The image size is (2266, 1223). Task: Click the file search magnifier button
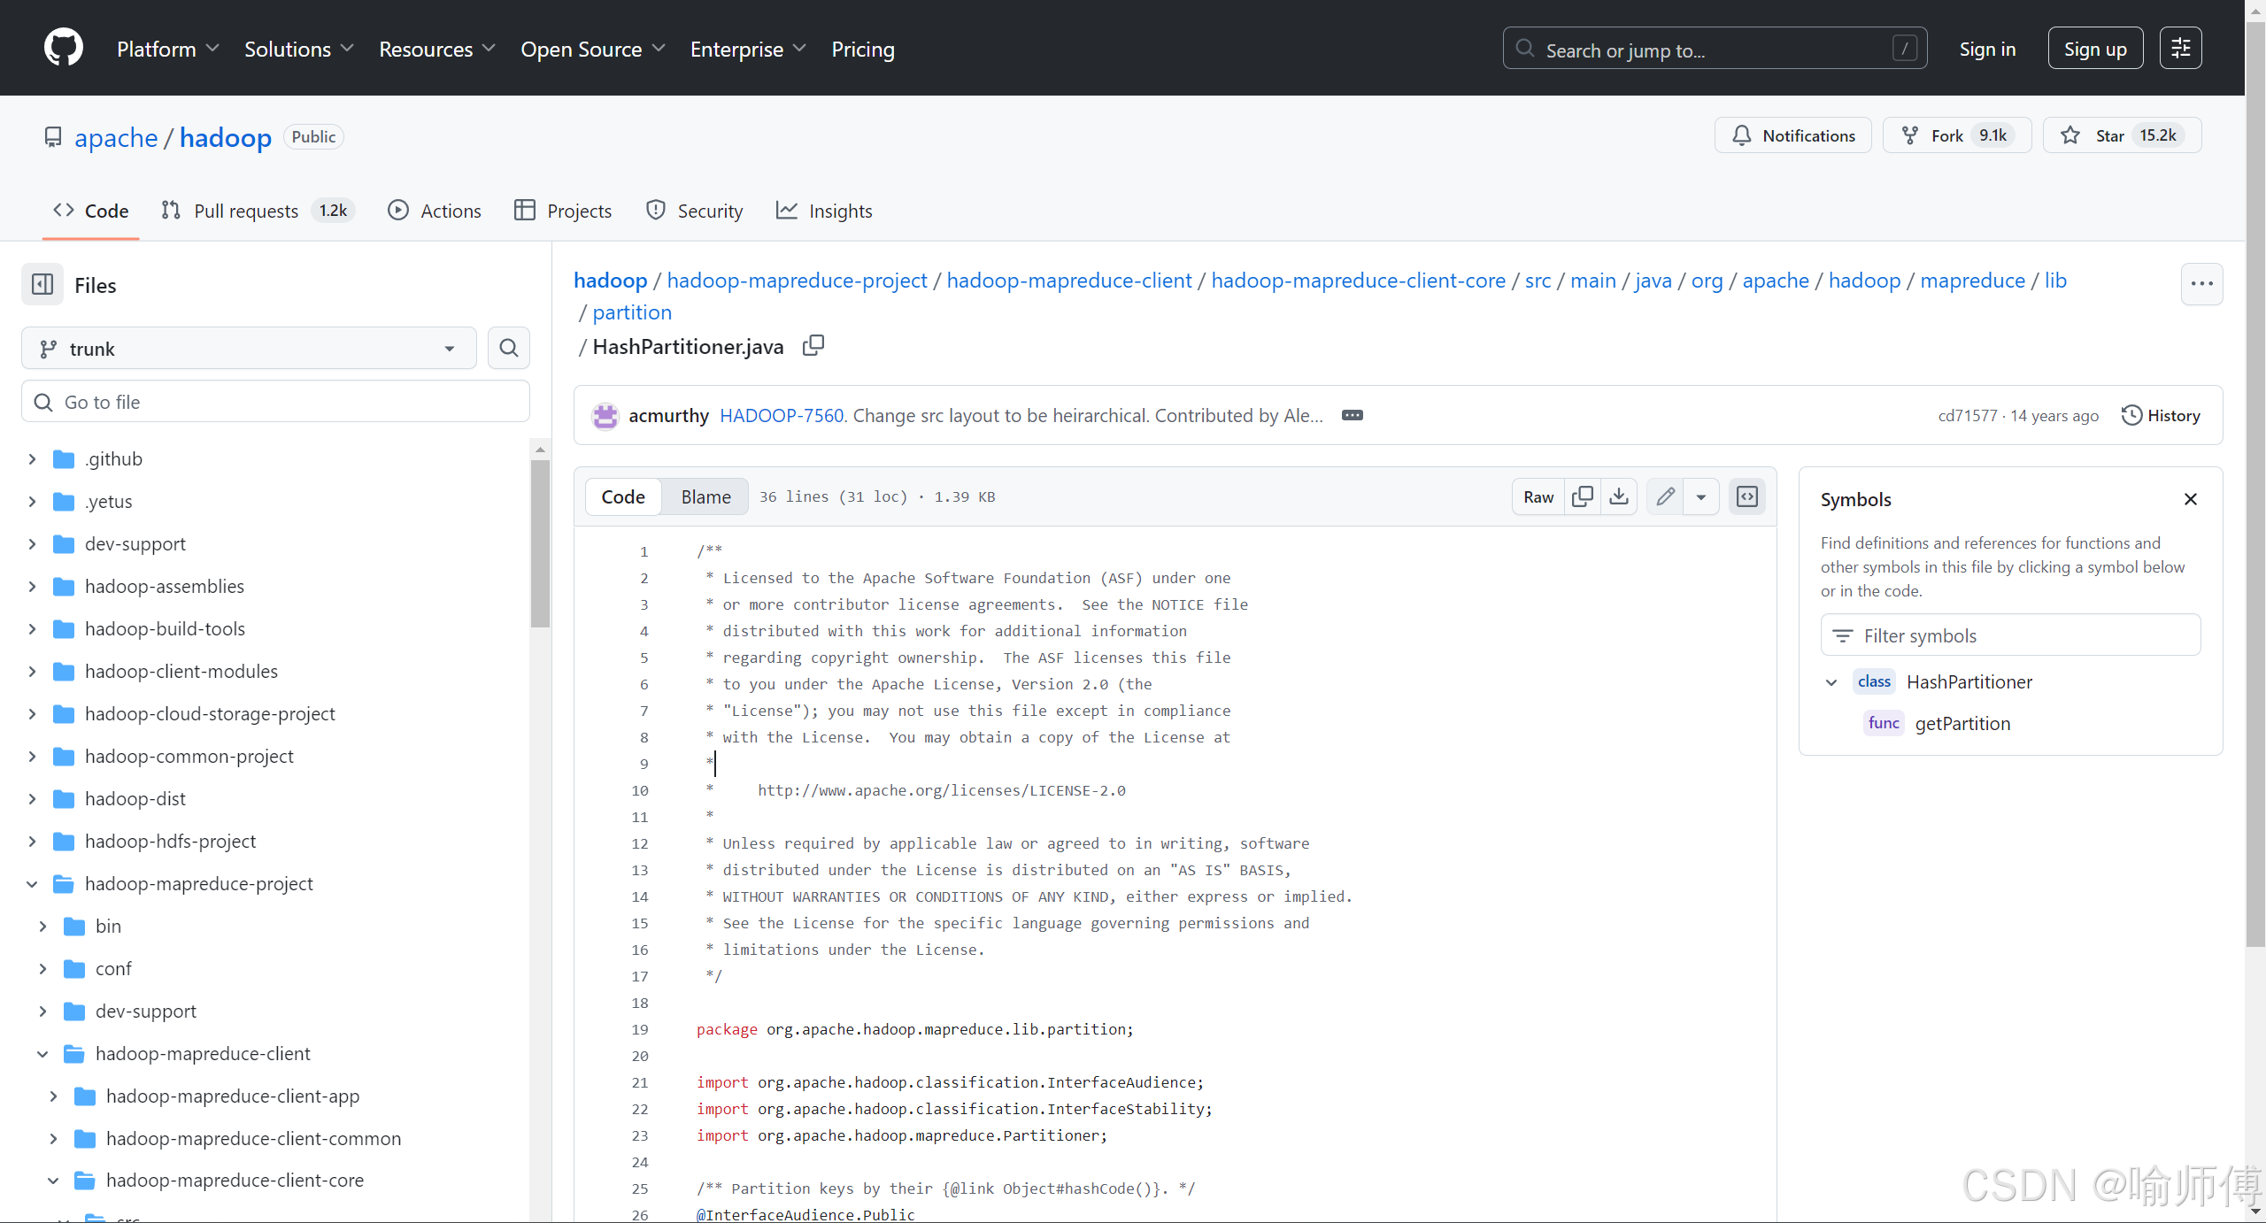(x=508, y=348)
